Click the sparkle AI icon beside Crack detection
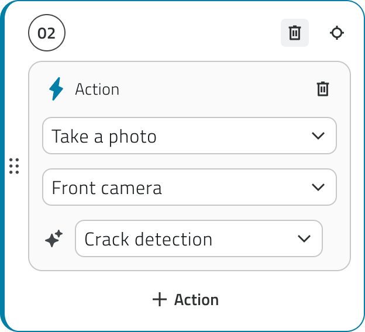 point(54,238)
